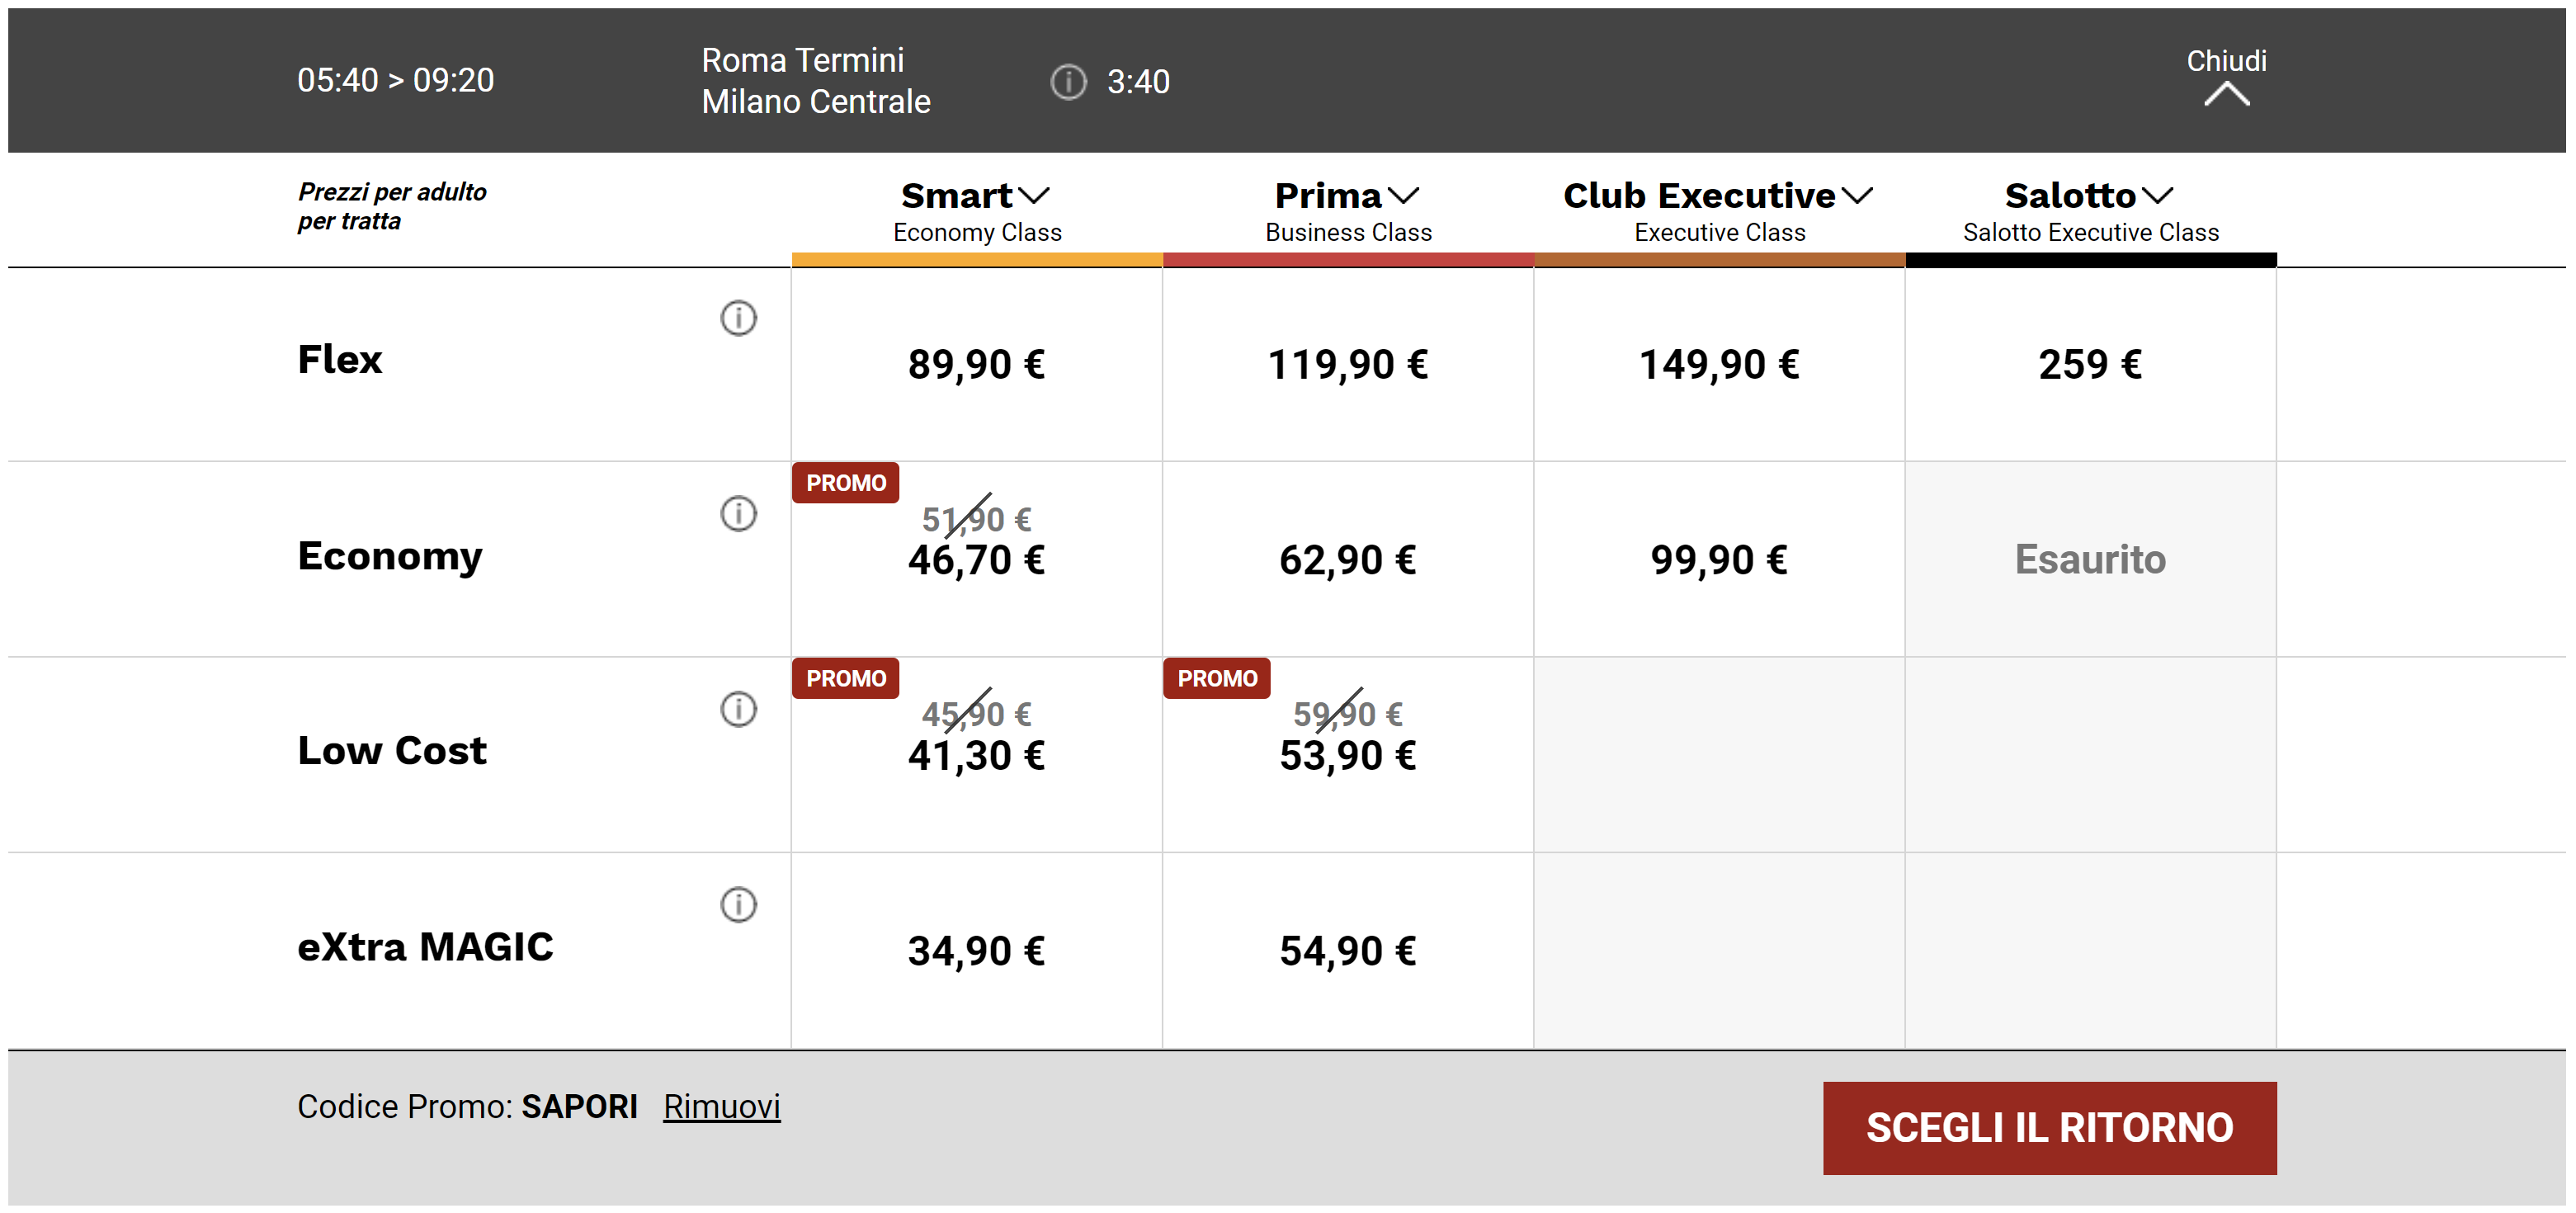2576x1213 pixels.
Task: Click the trip duration info icon
Action: (x=1068, y=81)
